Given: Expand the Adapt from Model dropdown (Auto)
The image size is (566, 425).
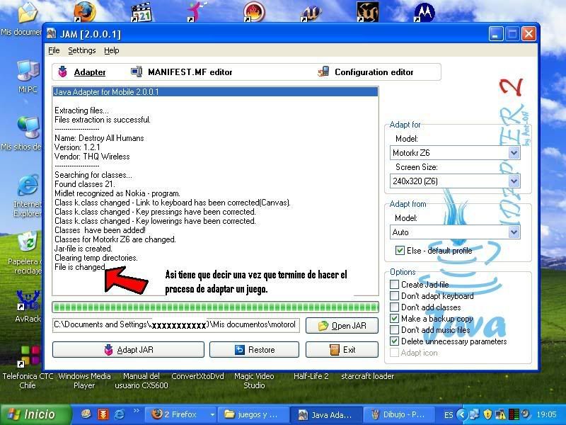Looking at the screenshot, I should (x=514, y=232).
